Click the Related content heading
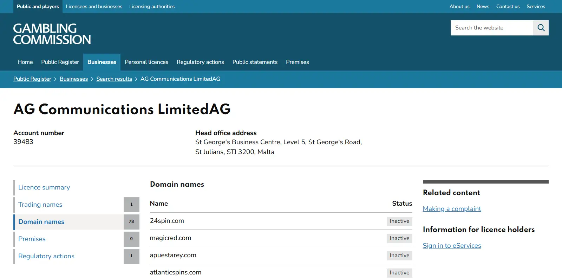This screenshot has height=279, width=562. click(x=451, y=193)
